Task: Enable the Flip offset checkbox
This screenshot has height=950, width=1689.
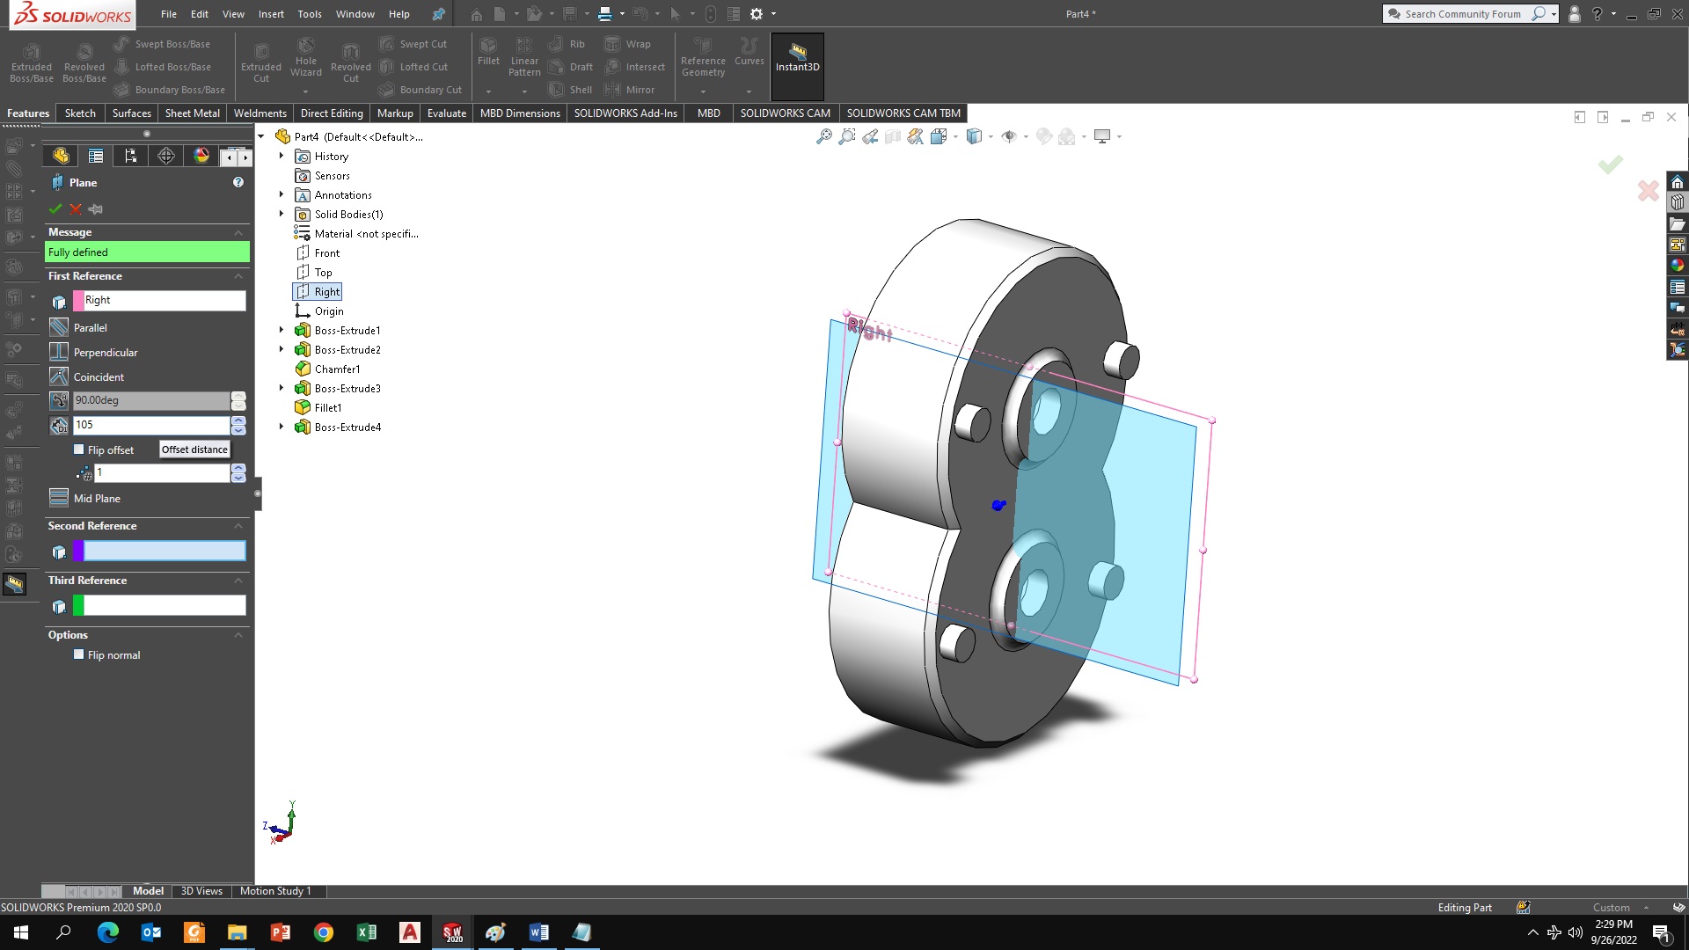Action: click(x=79, y=449)
